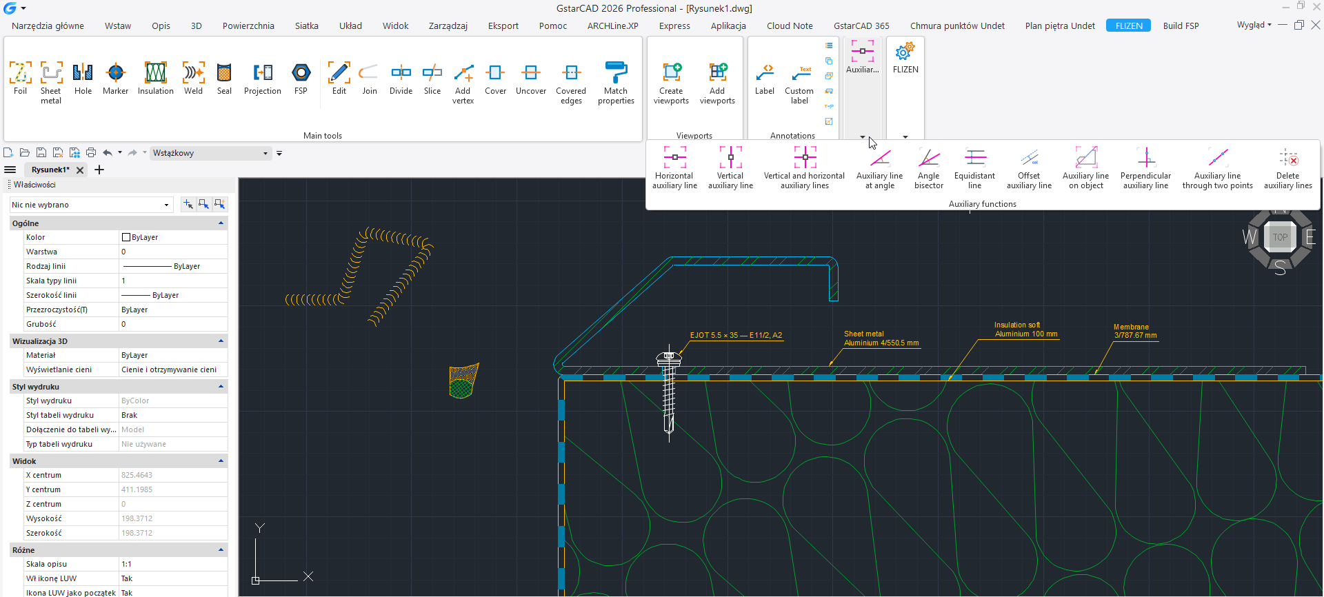Switch to the Build FSP tab
The height and width of the screenshot is (597, 1324).
tap(1181, 26)
